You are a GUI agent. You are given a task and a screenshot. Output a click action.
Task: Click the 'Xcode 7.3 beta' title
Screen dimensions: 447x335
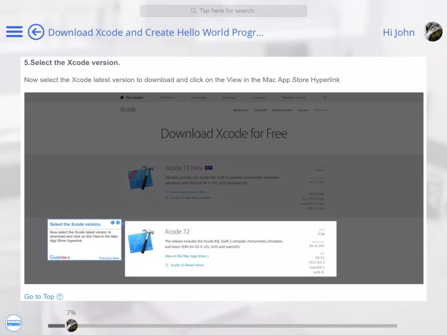(x=184, y=168)
